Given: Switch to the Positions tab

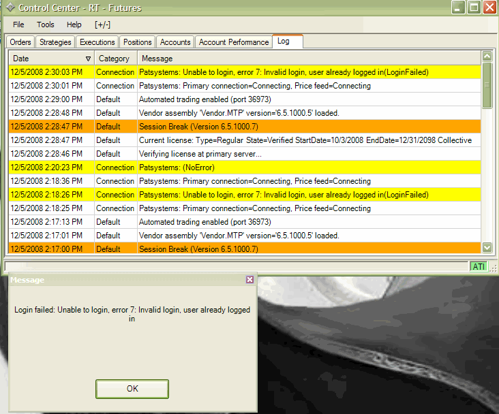Looking at the screenshot, I should pyautogui.click(x=137, y=42).
